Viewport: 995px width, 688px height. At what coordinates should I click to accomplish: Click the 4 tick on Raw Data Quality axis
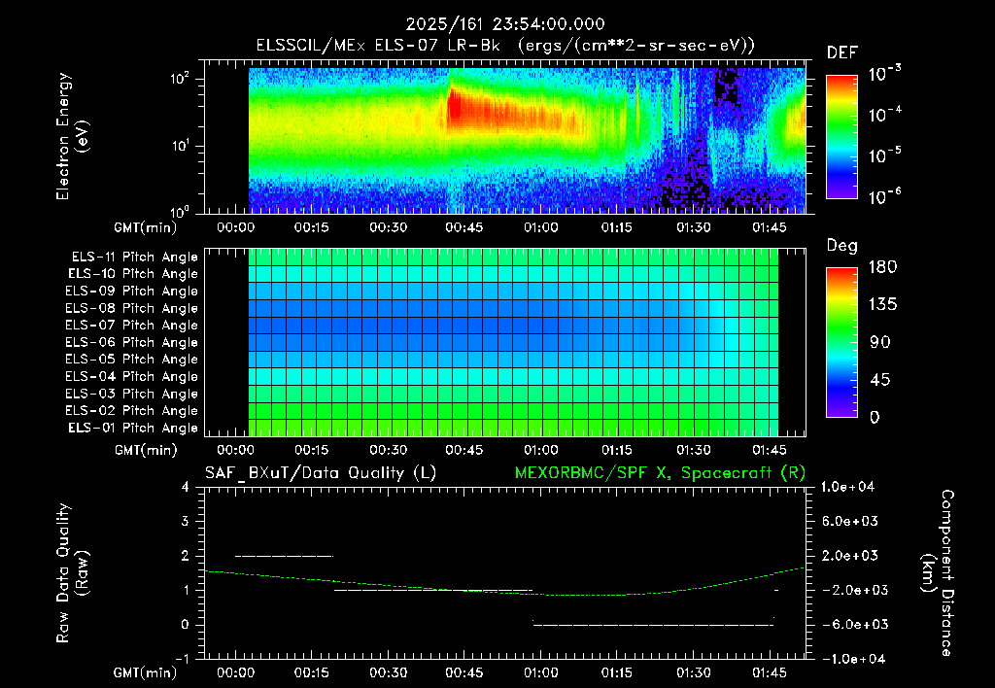click(x=185, y=487)
